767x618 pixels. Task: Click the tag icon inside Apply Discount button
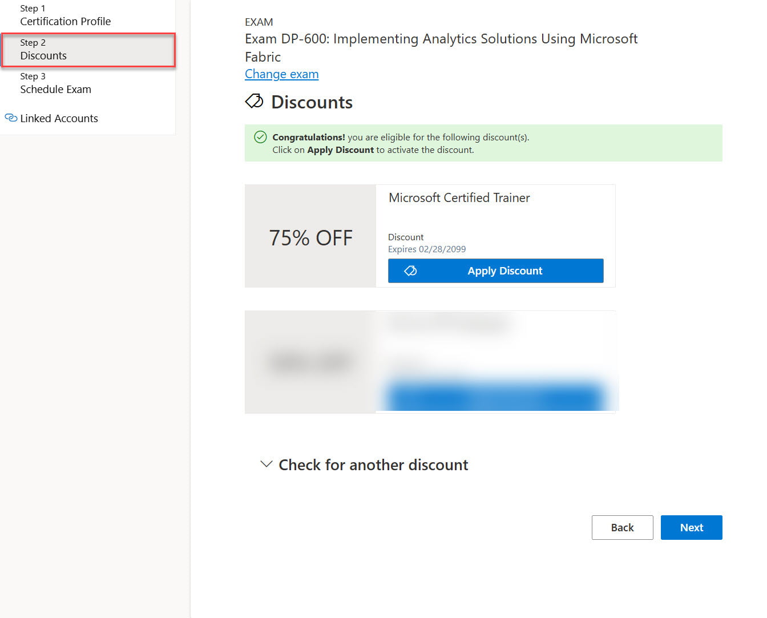(x=410, y=270)
